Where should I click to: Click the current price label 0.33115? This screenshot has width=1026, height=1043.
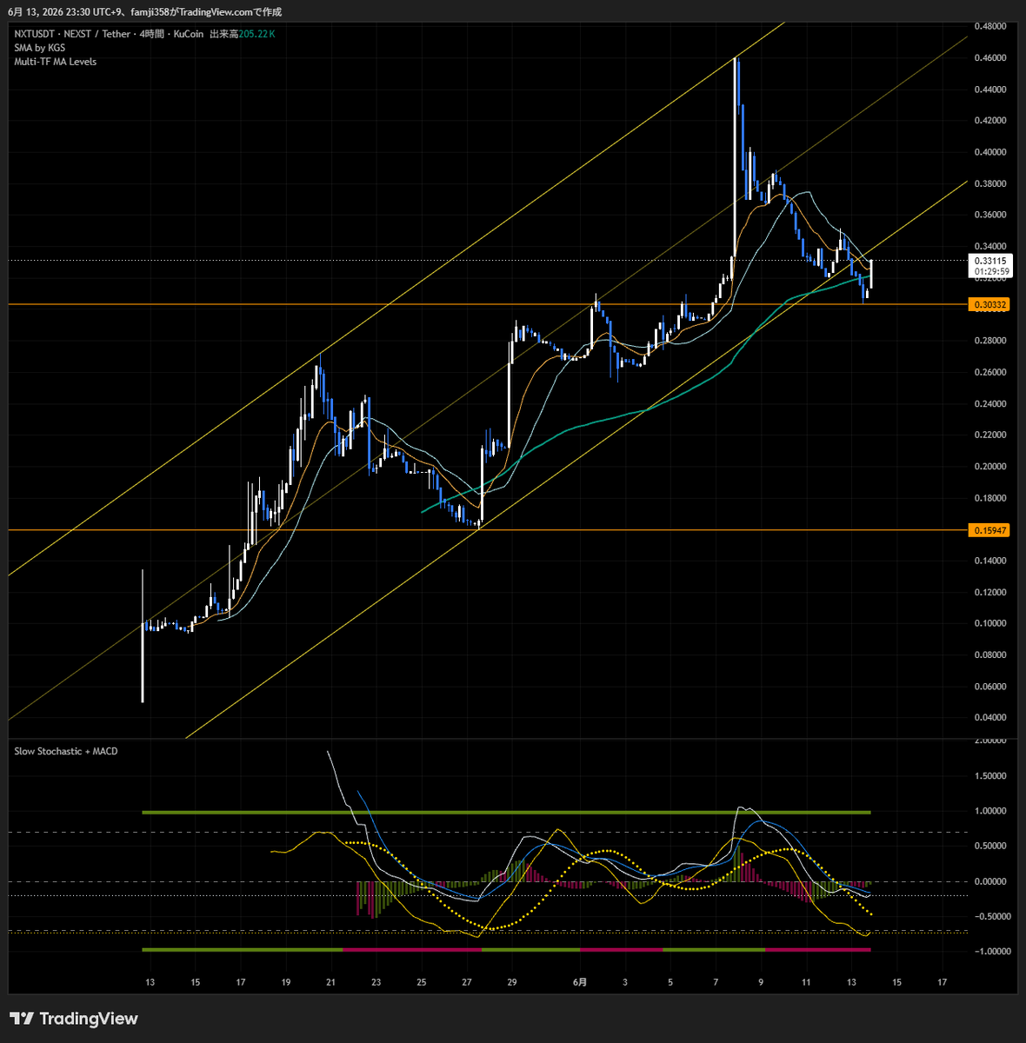click(990, 261)
